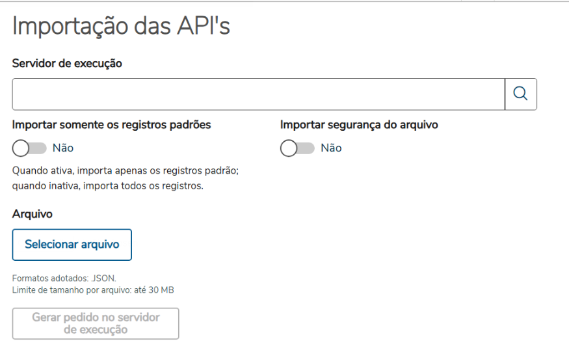This screenshot has height=350, width=569.
Task: Click the magnifier search icon for Servidor de execução
Action: pos(520,94)
